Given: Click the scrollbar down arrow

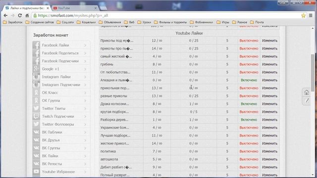Looking at the screenshot, I should (x=313, y=175).
